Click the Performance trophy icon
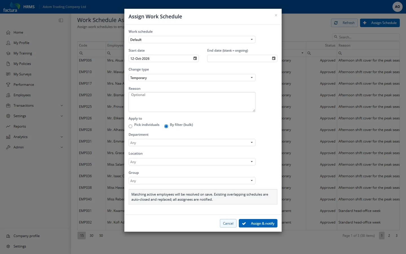Screen dimensions: 406x254 (x=8, y=85)
